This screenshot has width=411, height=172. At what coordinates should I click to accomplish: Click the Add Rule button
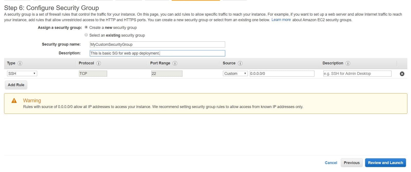tap(16, 85)
